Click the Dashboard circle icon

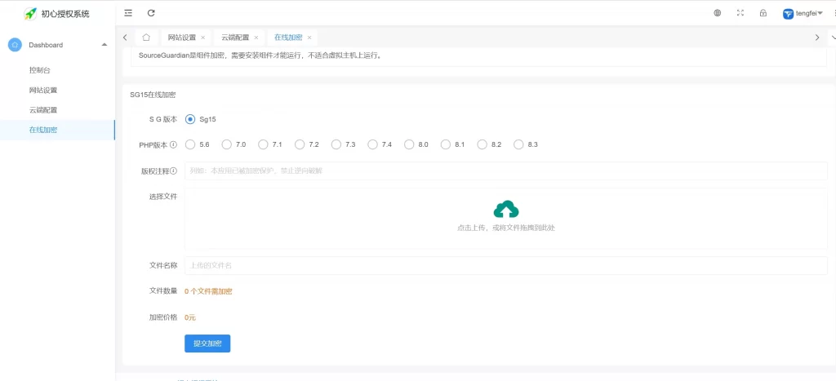15,45
